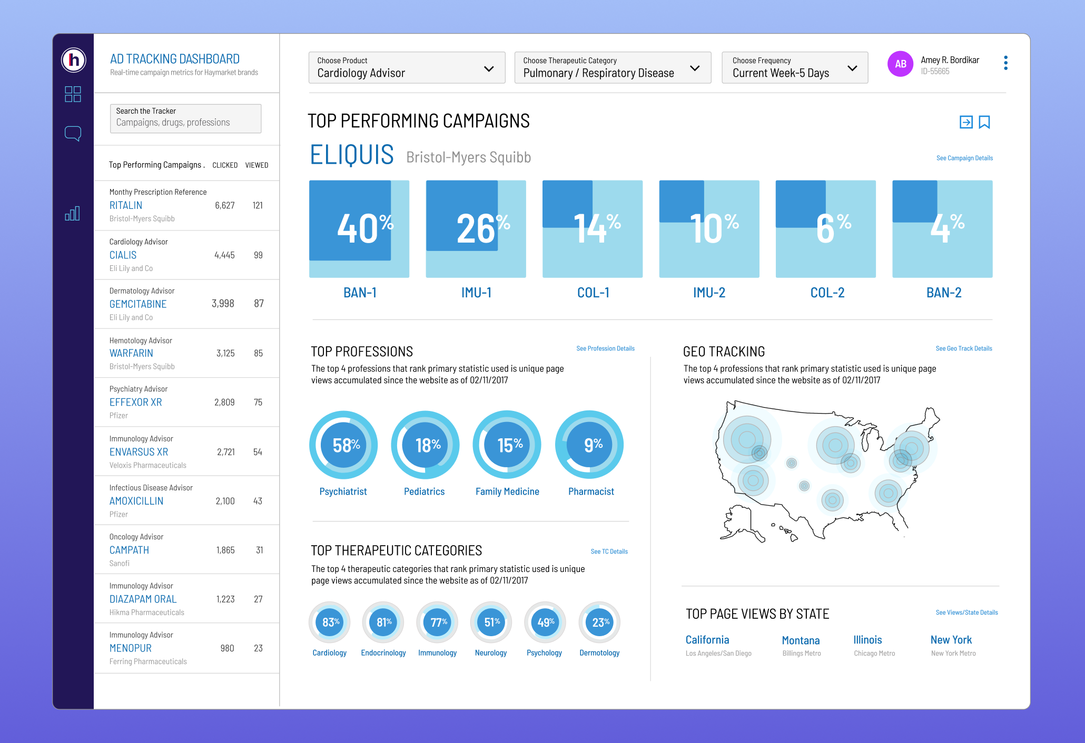Image resolution: width=1085 pixels, height=743 pixels.
Task: Open the chat messages icon
Action: tap(73, 133)
